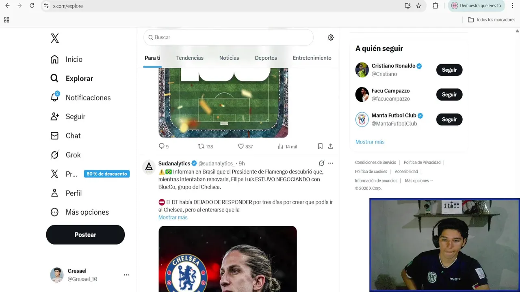Viewport: 520px width, 292px height.
Task: Click the Postear button
Action: pos(85,235)
